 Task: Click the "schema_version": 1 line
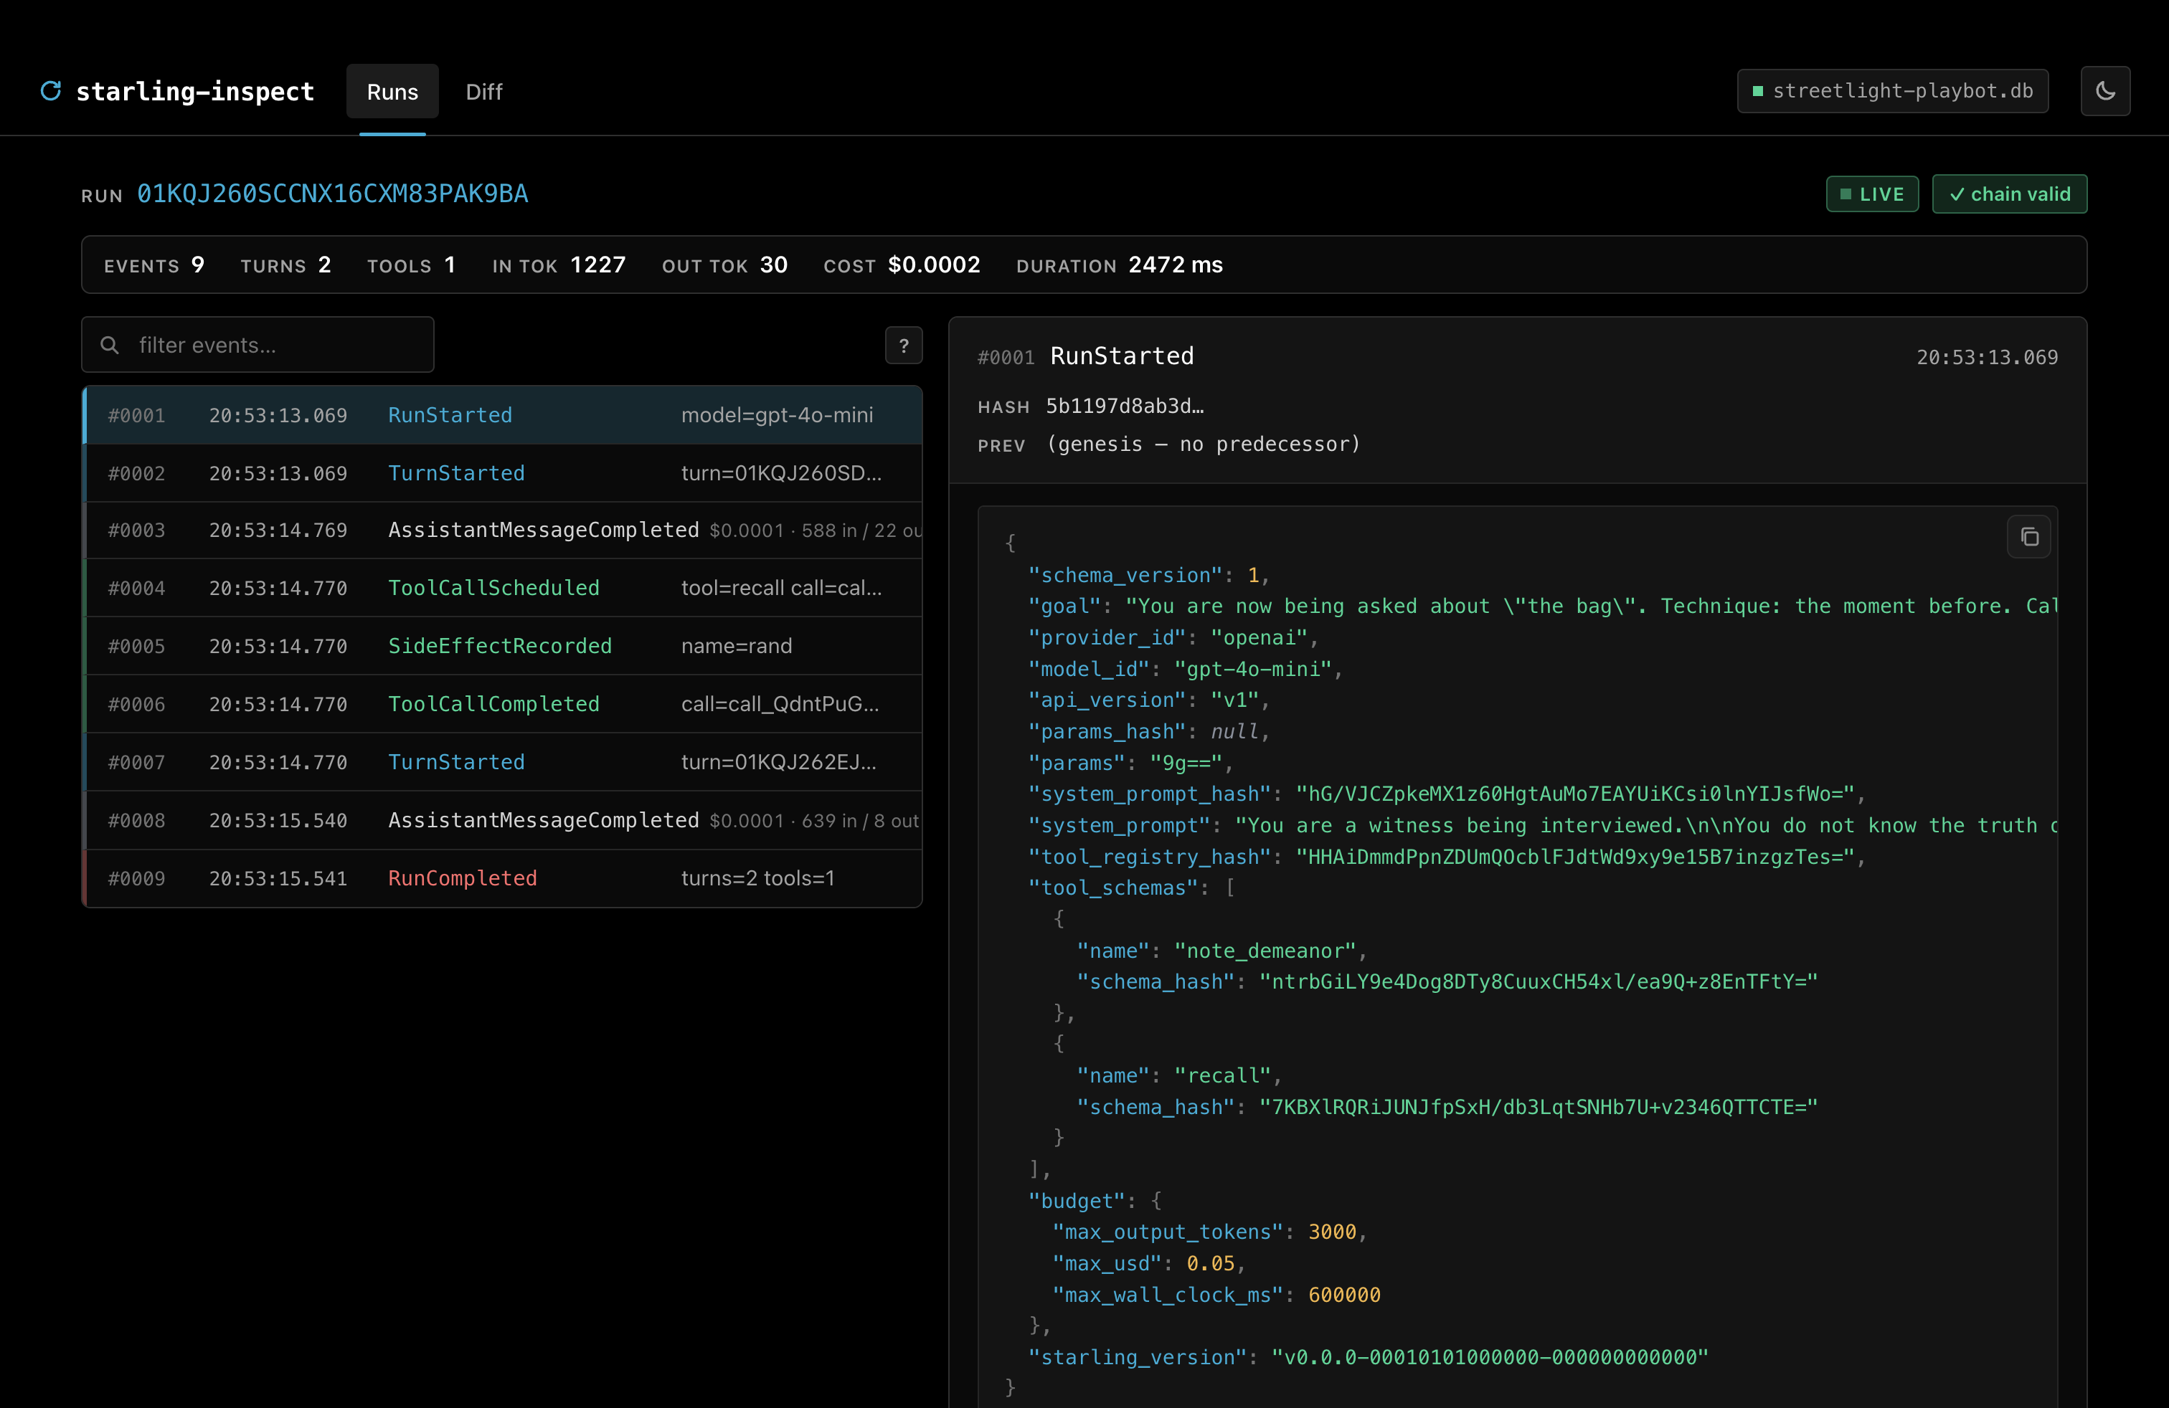click(1149, 576)
